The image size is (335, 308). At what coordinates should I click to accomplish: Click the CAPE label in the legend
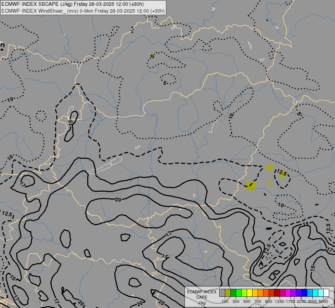point(202,297)
